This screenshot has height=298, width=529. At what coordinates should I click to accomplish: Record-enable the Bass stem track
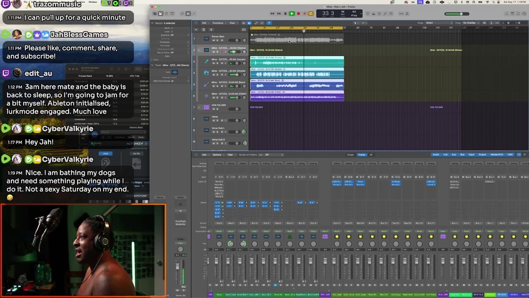(221, 86)
